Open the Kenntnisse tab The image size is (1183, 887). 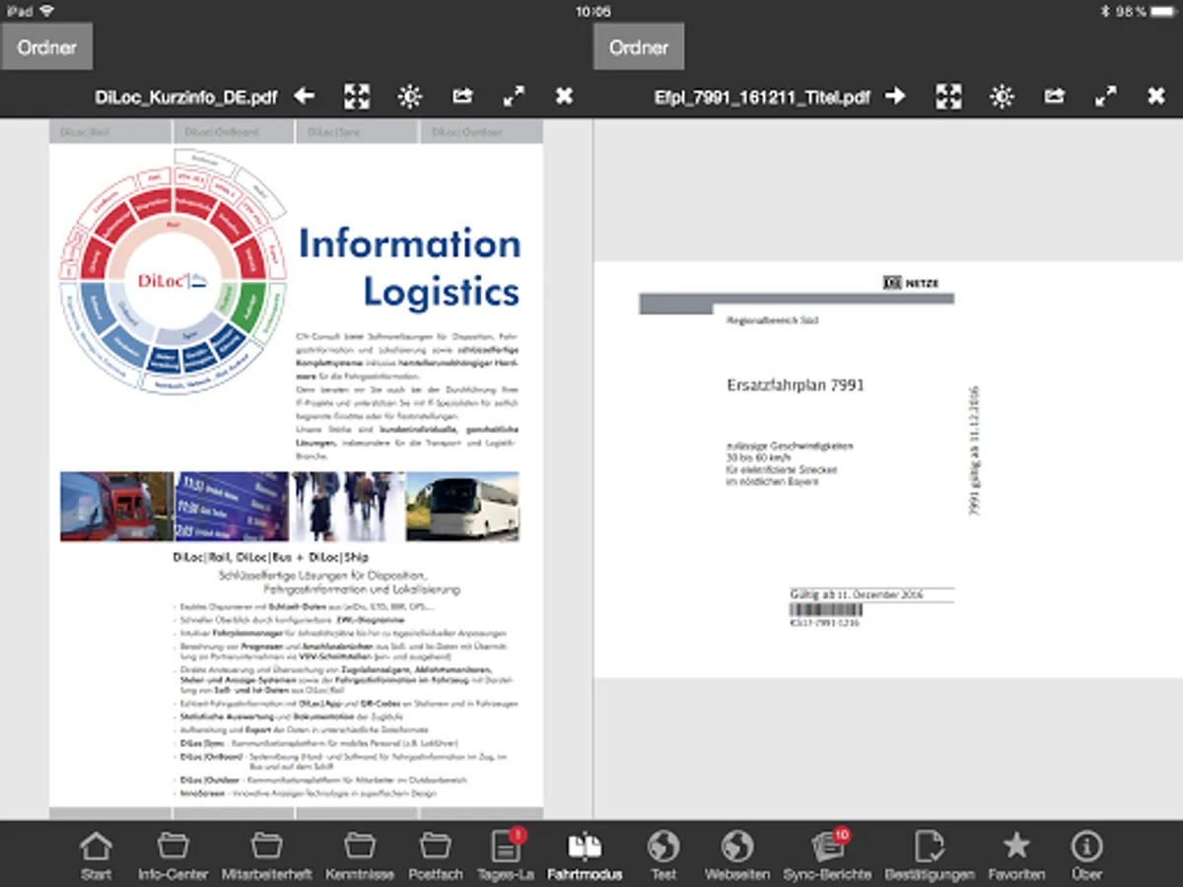click(x=360, y=854)
